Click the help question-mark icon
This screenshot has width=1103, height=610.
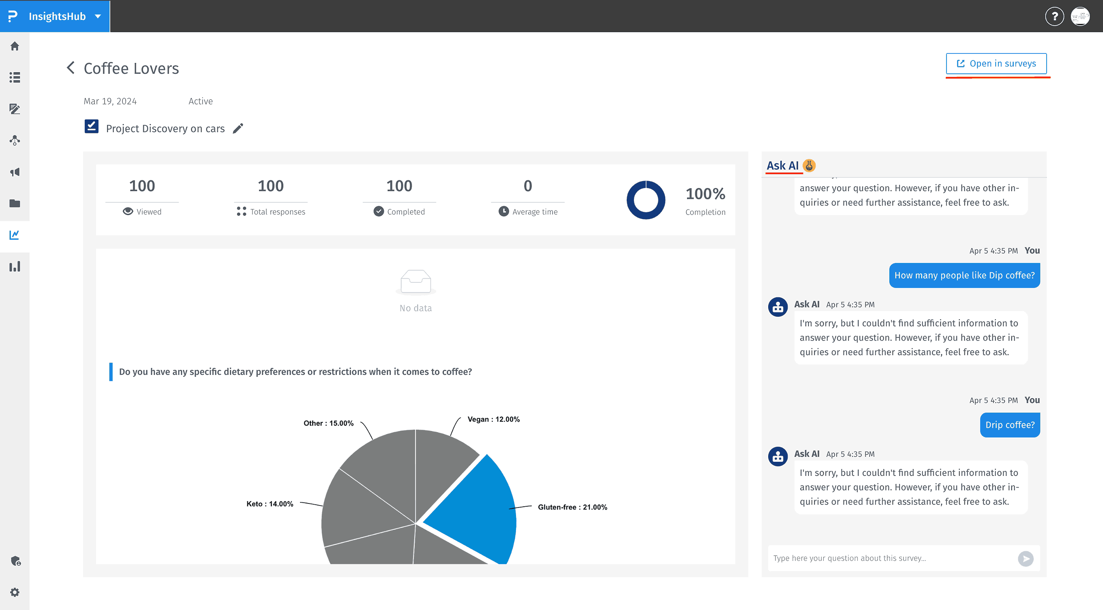pos(1055,16)
